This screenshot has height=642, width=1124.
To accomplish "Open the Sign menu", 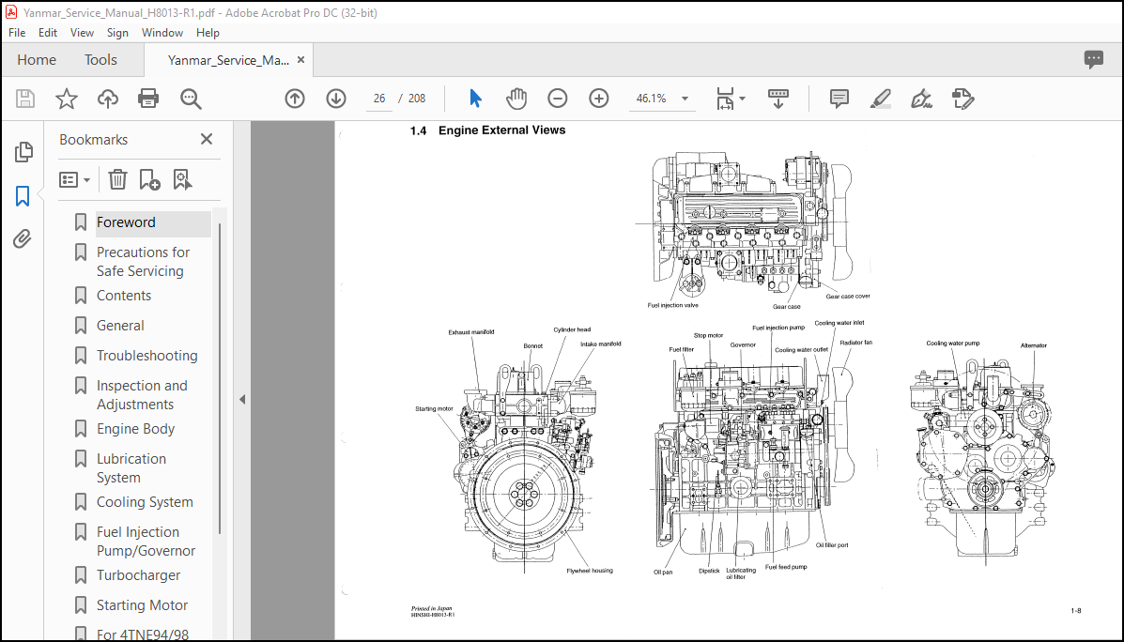I will click(117, 32).
